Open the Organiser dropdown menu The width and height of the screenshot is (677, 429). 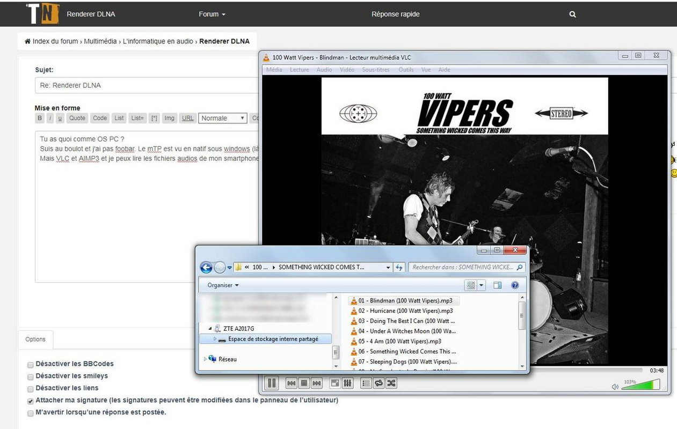pyautogui.click(x=223, y=285)
